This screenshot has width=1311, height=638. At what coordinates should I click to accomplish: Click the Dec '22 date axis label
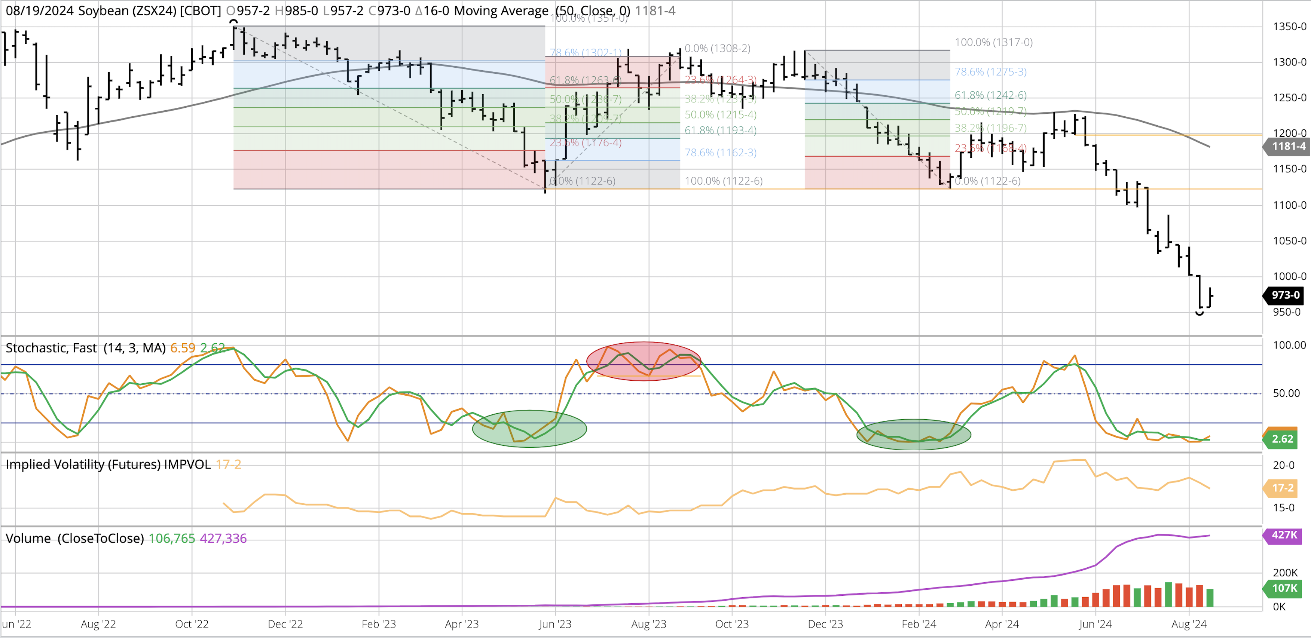coord(285,624)
